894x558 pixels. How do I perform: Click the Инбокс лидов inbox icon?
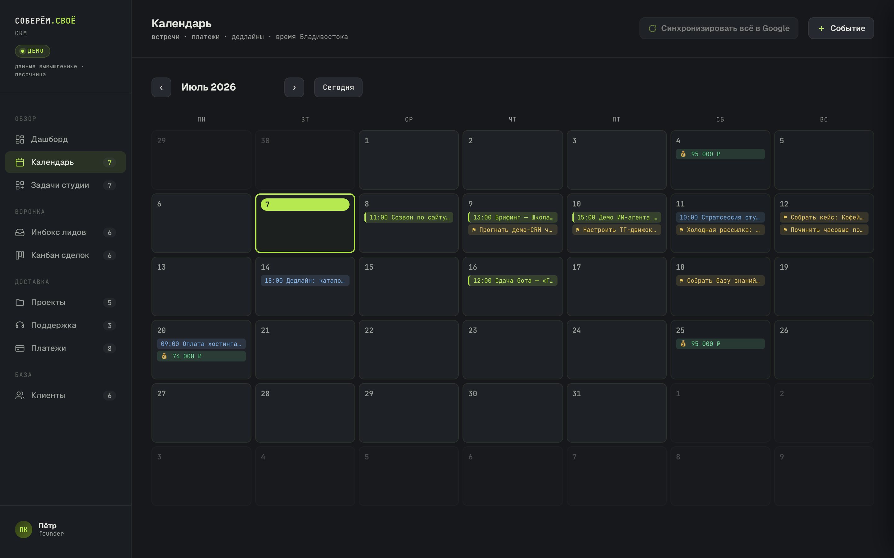click(20, 232)
